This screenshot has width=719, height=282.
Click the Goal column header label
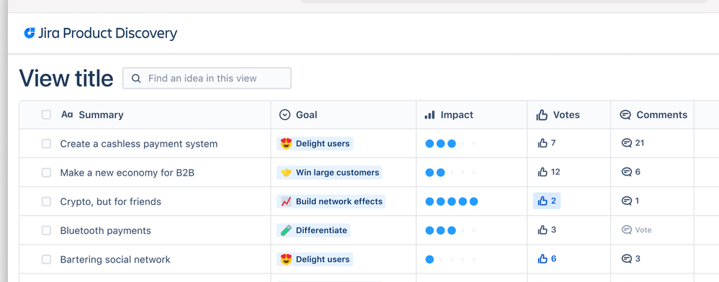pos(307,114)
